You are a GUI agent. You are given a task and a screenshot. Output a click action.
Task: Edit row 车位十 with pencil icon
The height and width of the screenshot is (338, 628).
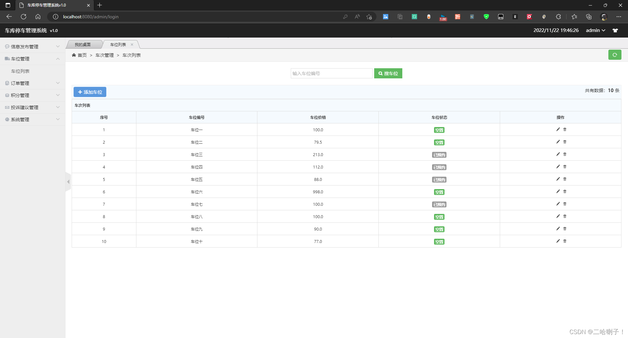[x=558, y=241]
